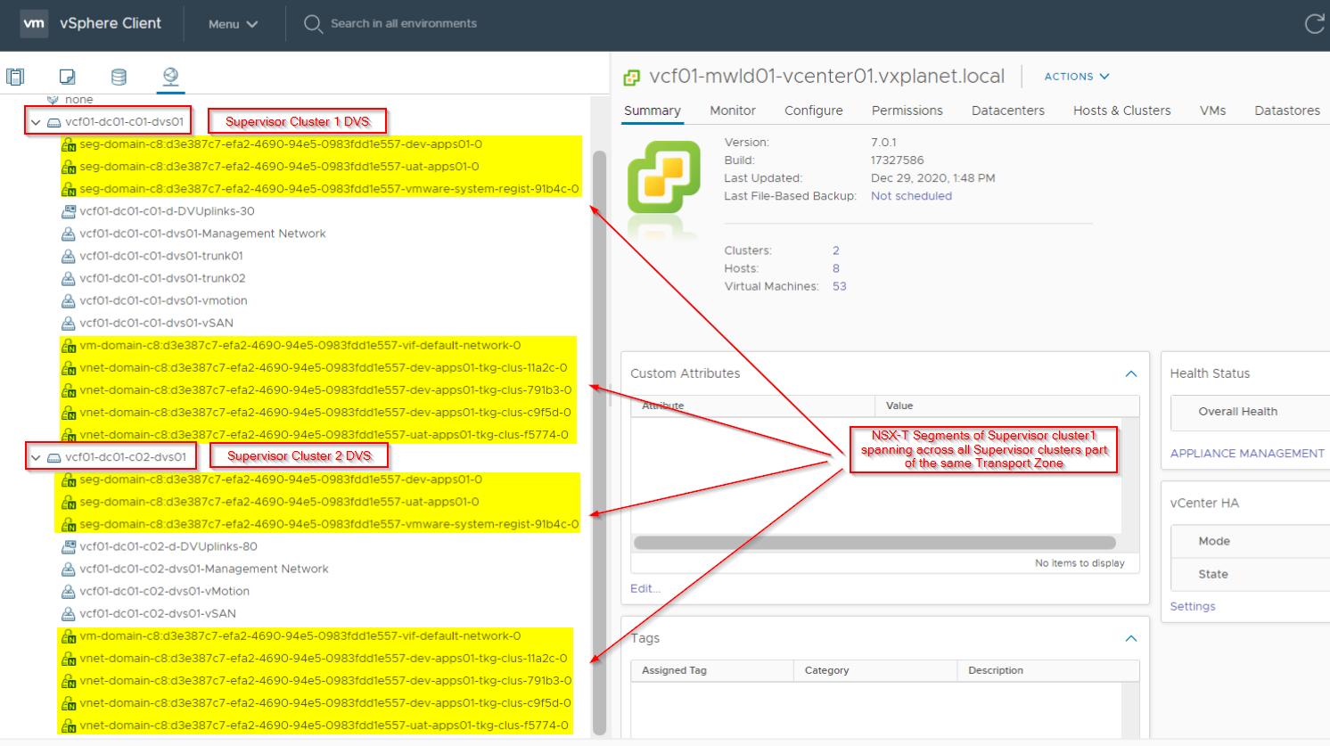Collapse the vcf01-dc01-c02-dvs01 tree node
This screenshot has width=1330, height=746.
tap(36, 457)
